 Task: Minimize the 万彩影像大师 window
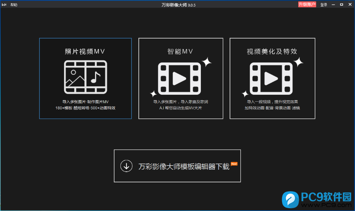click(333, 5)
